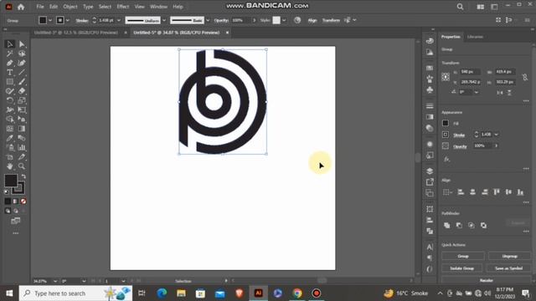536x301 pixels.
Task: Set paint mode to None
Action: [23, 202]
